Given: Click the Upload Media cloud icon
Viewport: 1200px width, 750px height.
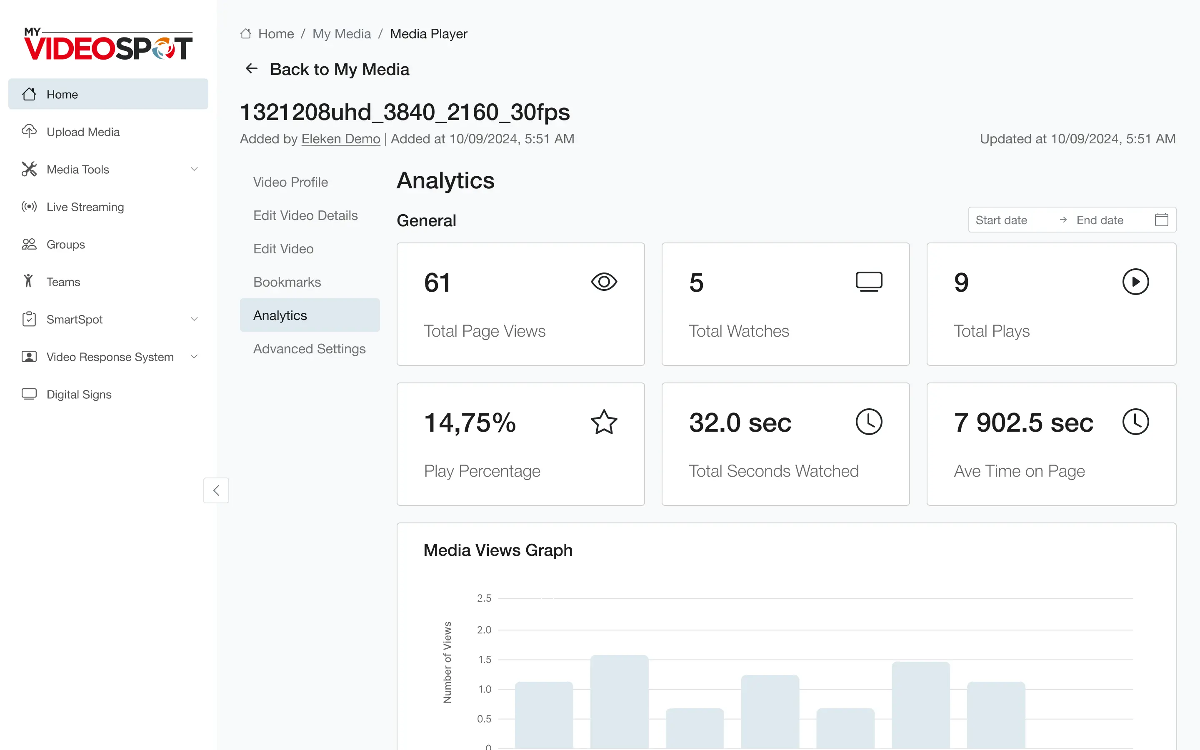Looking at the screenshot, I should point(29,131).
